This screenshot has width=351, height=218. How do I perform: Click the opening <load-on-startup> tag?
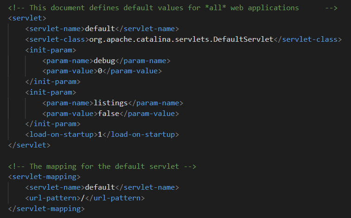[x=62, y=135]
